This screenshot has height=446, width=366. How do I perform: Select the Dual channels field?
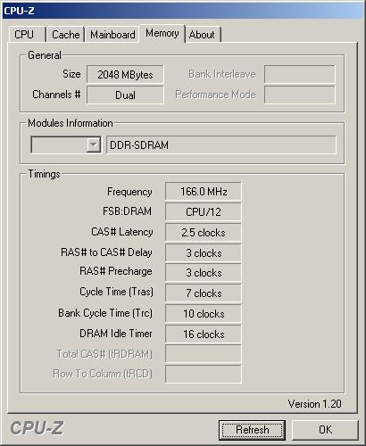point(125,95)
